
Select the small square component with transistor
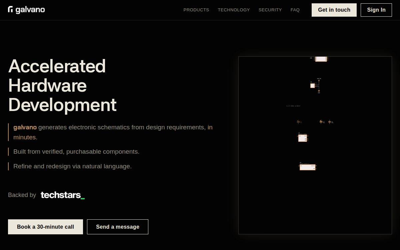click(x=313, y=86)
